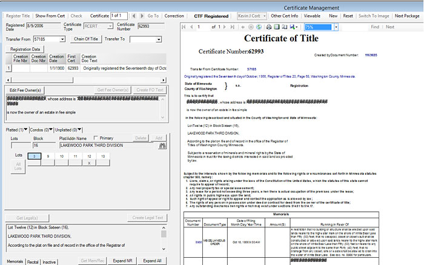Viewport: 424px width, 265px height.
Task: Click the Creation Date 1/1/1900 cell
Action: point(57,68)
